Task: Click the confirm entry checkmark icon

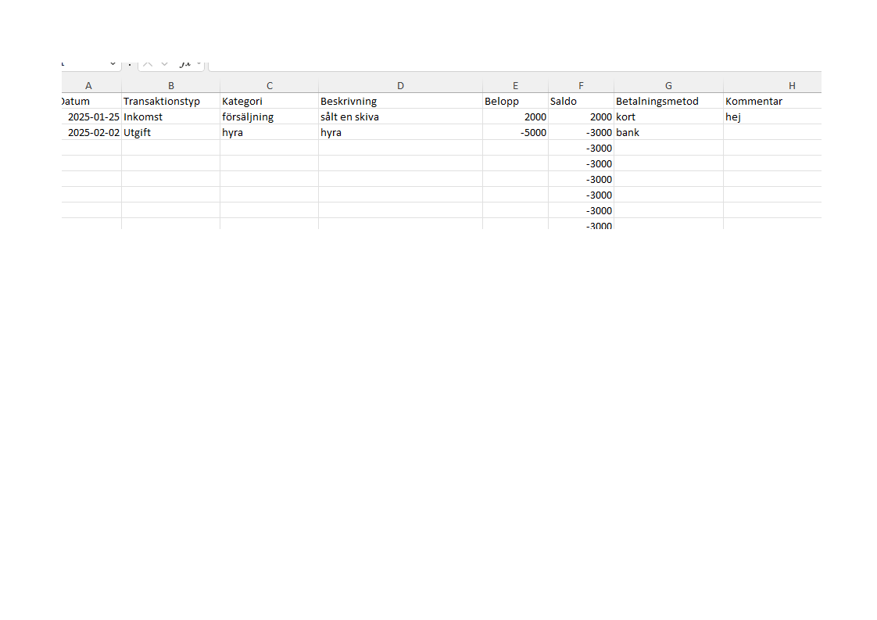Action: click(165, 63)
